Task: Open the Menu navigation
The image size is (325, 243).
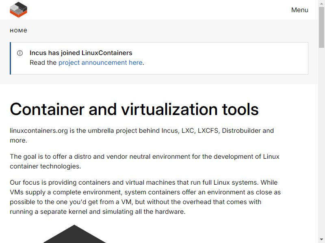Action: tap(299, 10)
